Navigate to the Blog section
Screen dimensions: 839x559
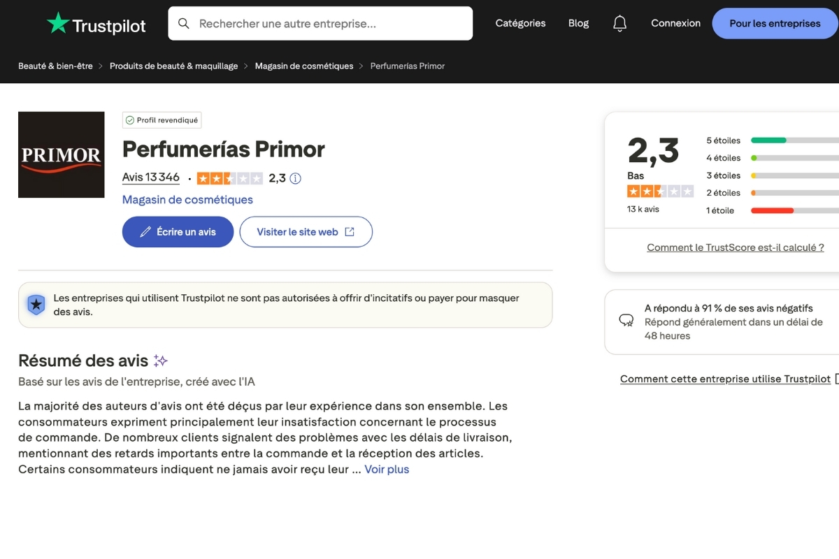578,23
